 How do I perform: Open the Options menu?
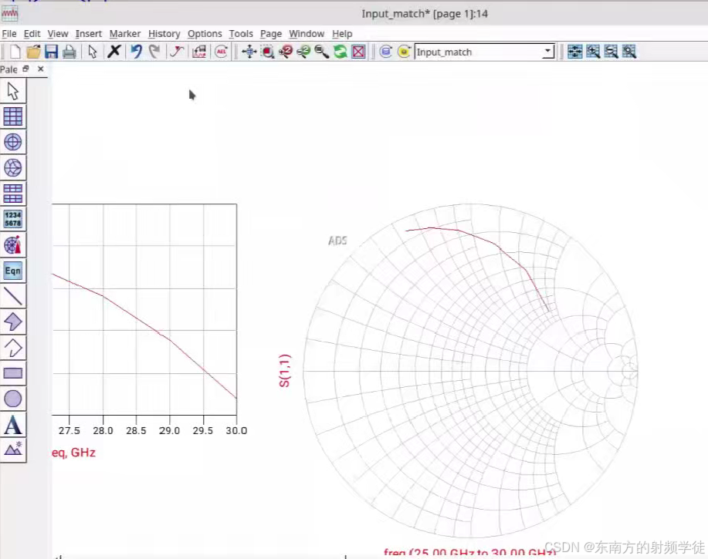205,34
